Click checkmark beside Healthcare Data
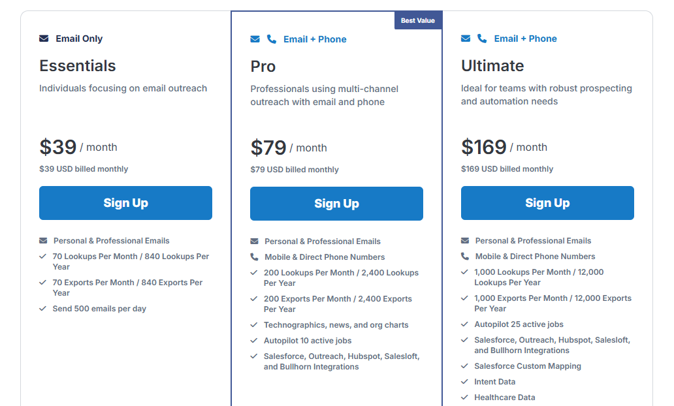 click(x=465, y=398)
